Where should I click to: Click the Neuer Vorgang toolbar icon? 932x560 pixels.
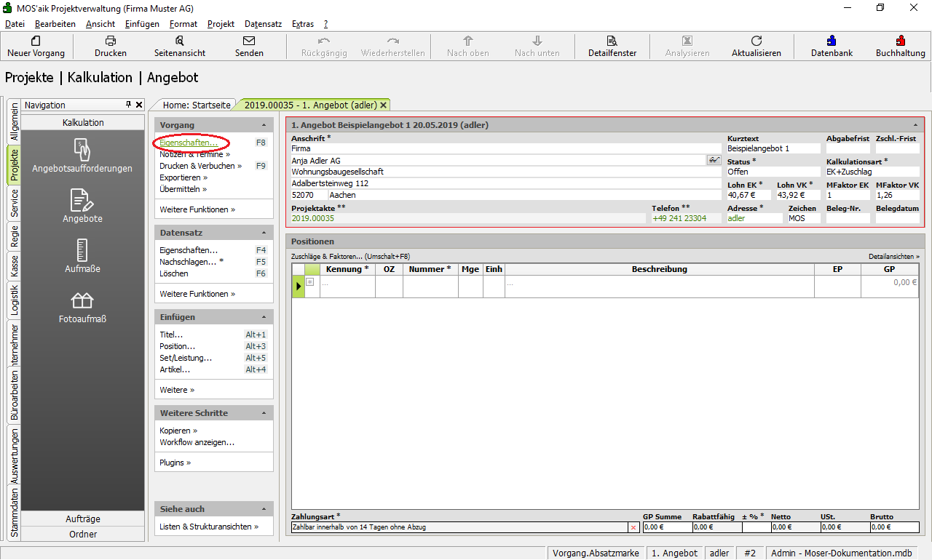click(x=36, y=41)
